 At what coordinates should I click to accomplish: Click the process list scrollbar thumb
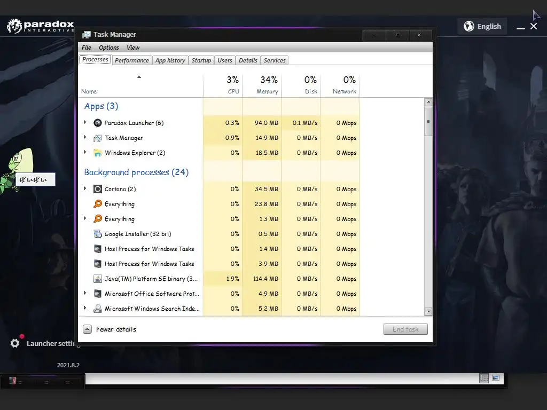(428, 121)
